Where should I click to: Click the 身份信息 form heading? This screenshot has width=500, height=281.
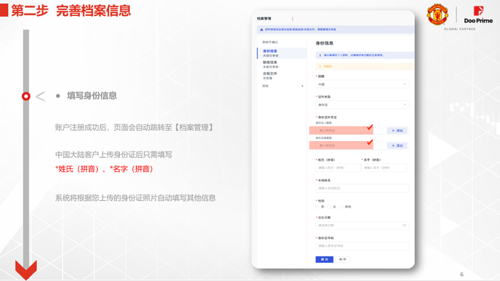point(324,43)
